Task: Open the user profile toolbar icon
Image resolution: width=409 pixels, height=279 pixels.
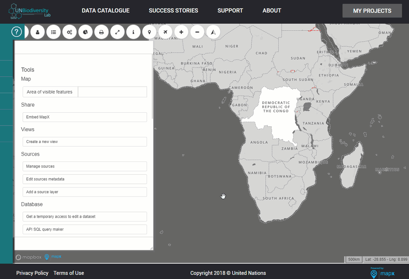Action: pyautogui.click(x=38, y=32)
